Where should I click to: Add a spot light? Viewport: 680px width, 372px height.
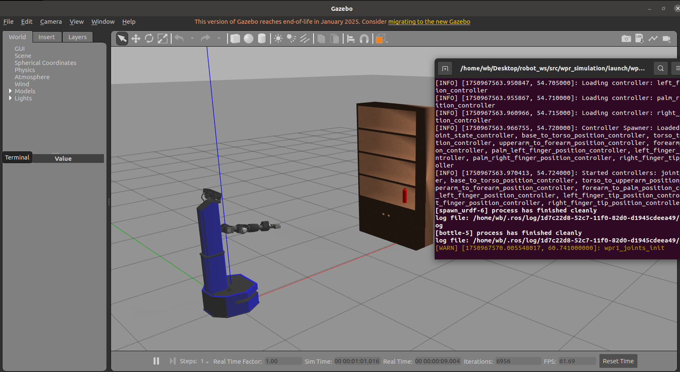(x=291, y=39)
